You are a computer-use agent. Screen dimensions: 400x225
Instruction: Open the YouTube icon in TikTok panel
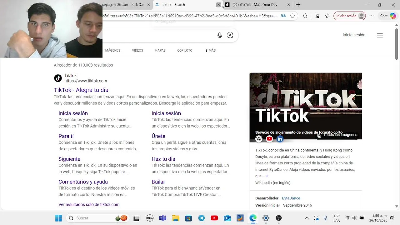tap(269, 139)
